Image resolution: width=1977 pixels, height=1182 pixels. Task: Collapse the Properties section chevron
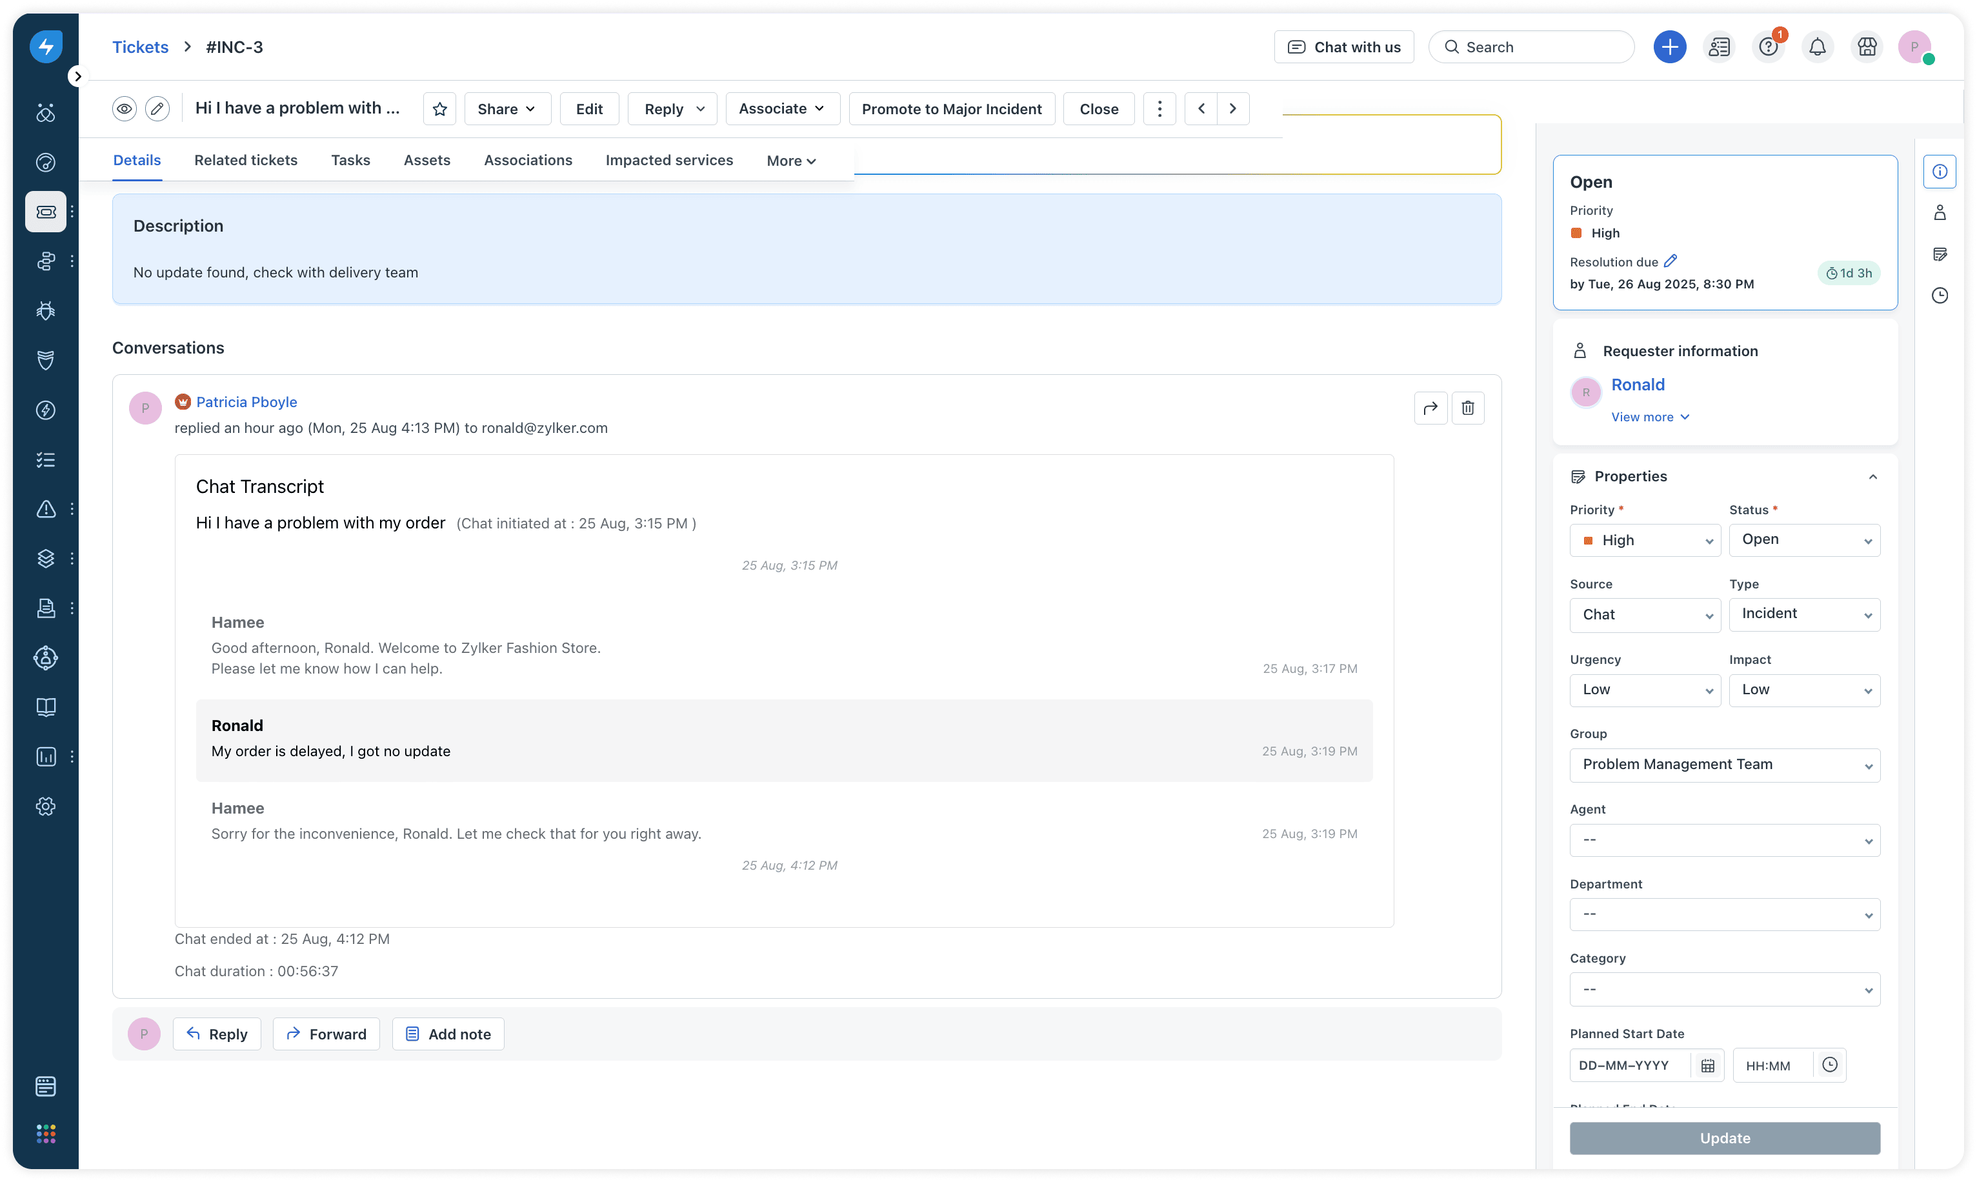pyautogui.click(x=1872, y=477)
